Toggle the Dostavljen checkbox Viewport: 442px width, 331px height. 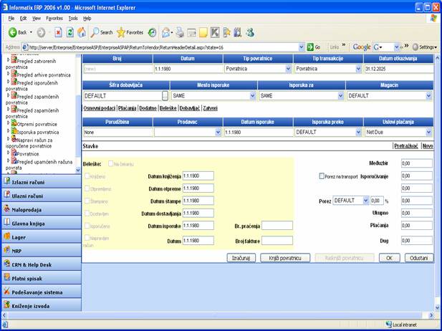87,214
